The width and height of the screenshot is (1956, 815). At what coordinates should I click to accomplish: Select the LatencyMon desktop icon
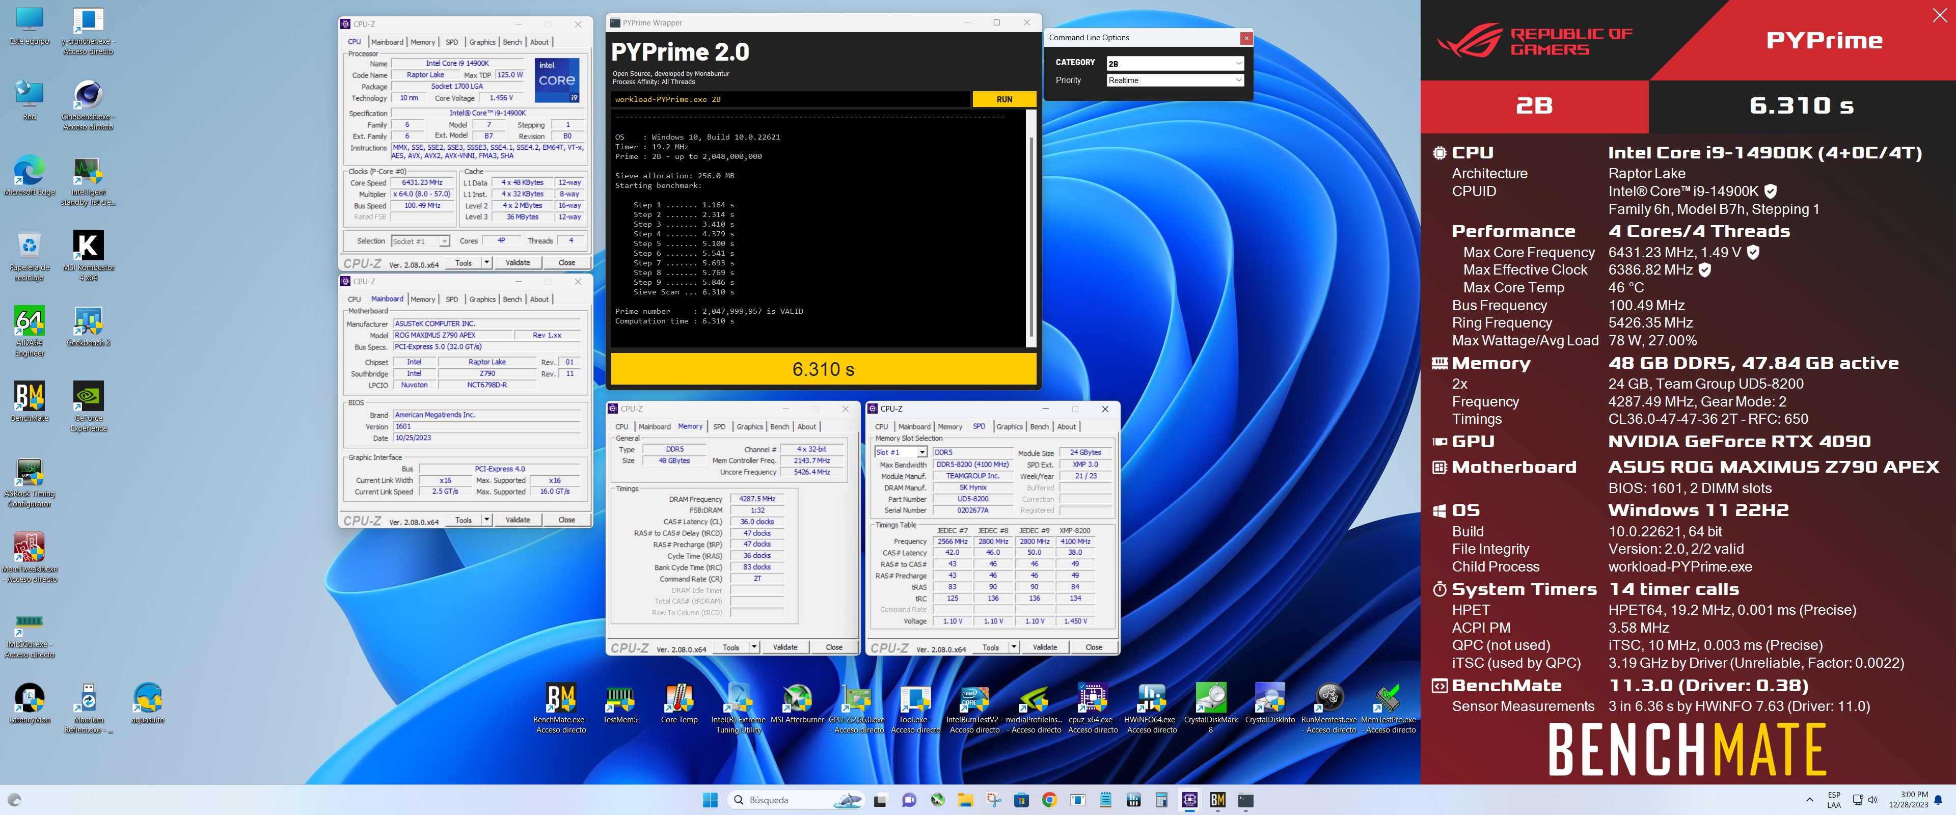pyautogui.click(x=29, y=703)
